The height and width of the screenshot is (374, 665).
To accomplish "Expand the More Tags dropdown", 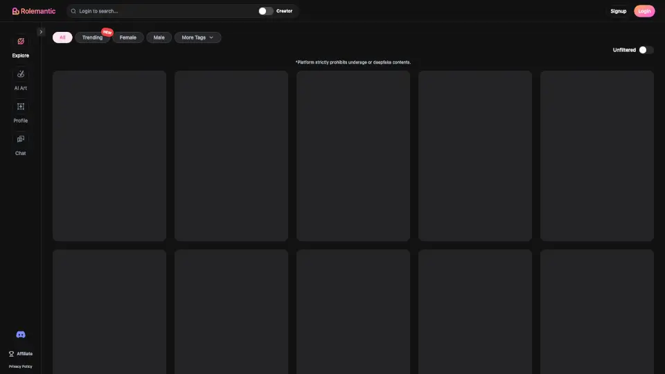I will (197, 37).
